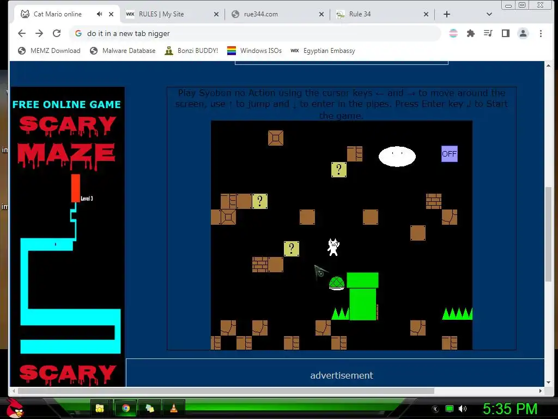Click the question block next to the cat
Viewport: 558px width, 419px height.
coord(292,249)
